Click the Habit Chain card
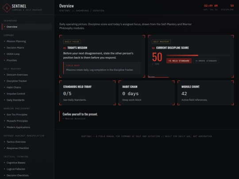The image size is (239, 179). (146, 93)
